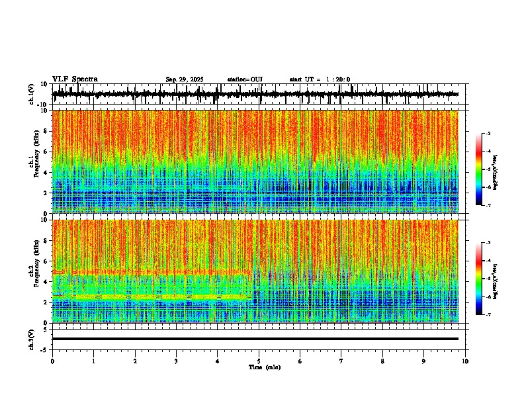This screenshot has width=524, height=405.
Task: Select the date text "Sep. 29, 2025"
Action: 185,79
